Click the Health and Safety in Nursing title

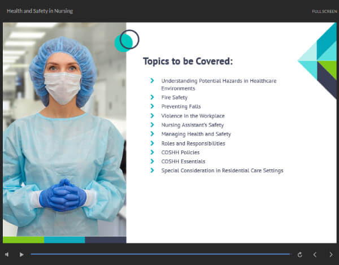(x=40, y=11)
